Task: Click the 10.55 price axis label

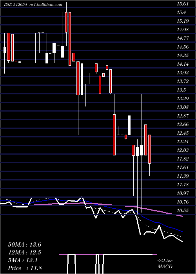Action: tap(183, 211)
